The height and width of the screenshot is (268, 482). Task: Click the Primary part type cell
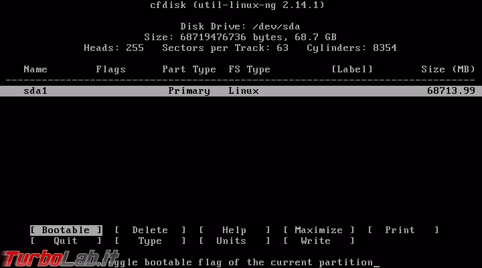[x=189, y=91]
